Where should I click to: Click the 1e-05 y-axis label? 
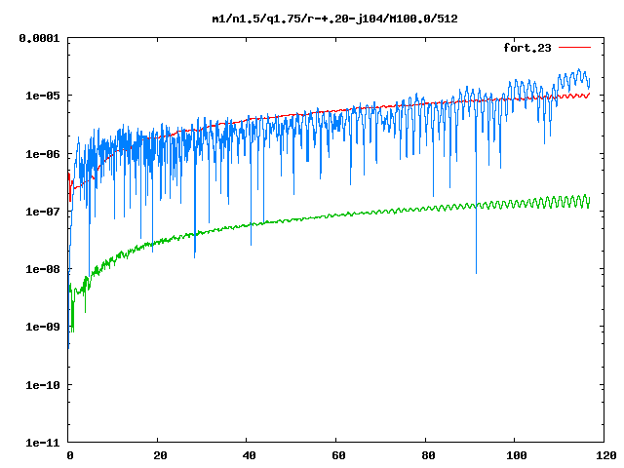43,96
